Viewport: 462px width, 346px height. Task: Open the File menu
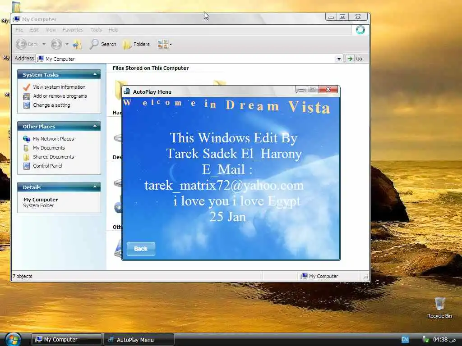click(19, 30)
